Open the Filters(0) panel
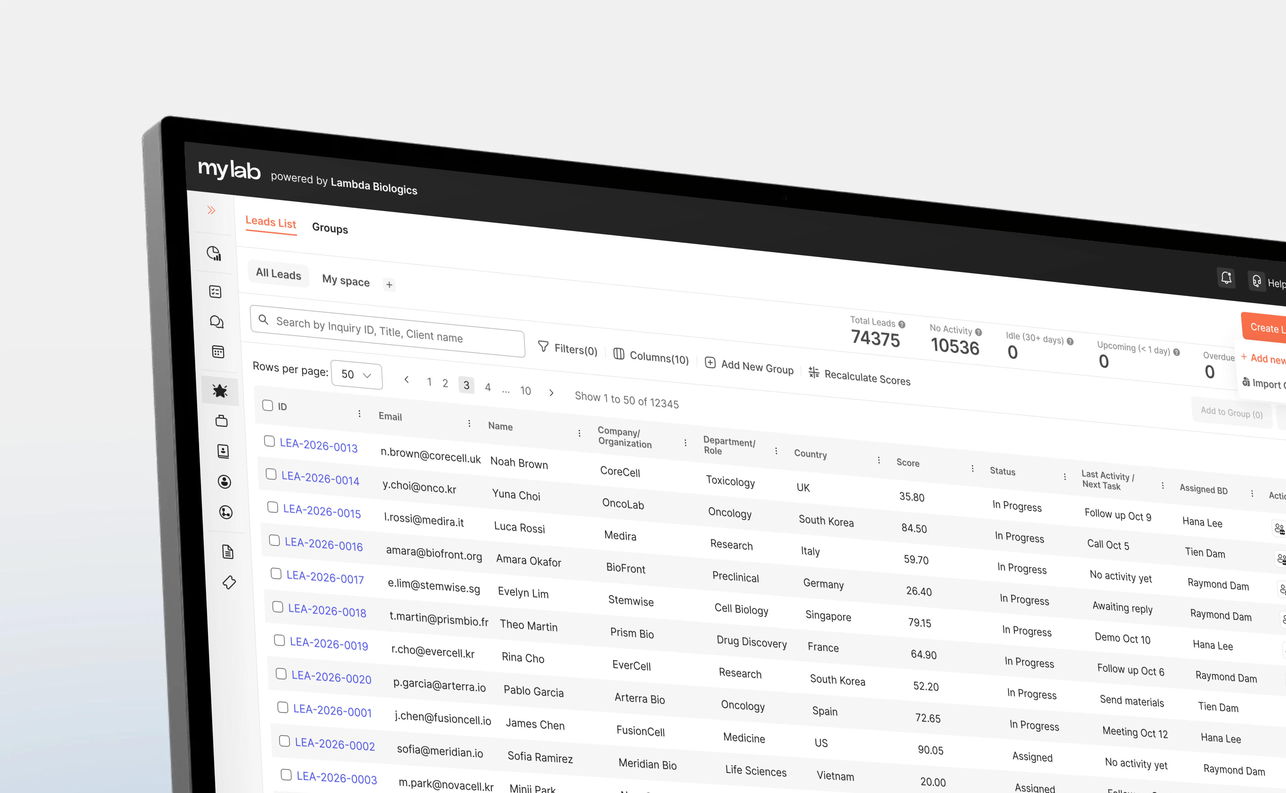 (568, 348)
